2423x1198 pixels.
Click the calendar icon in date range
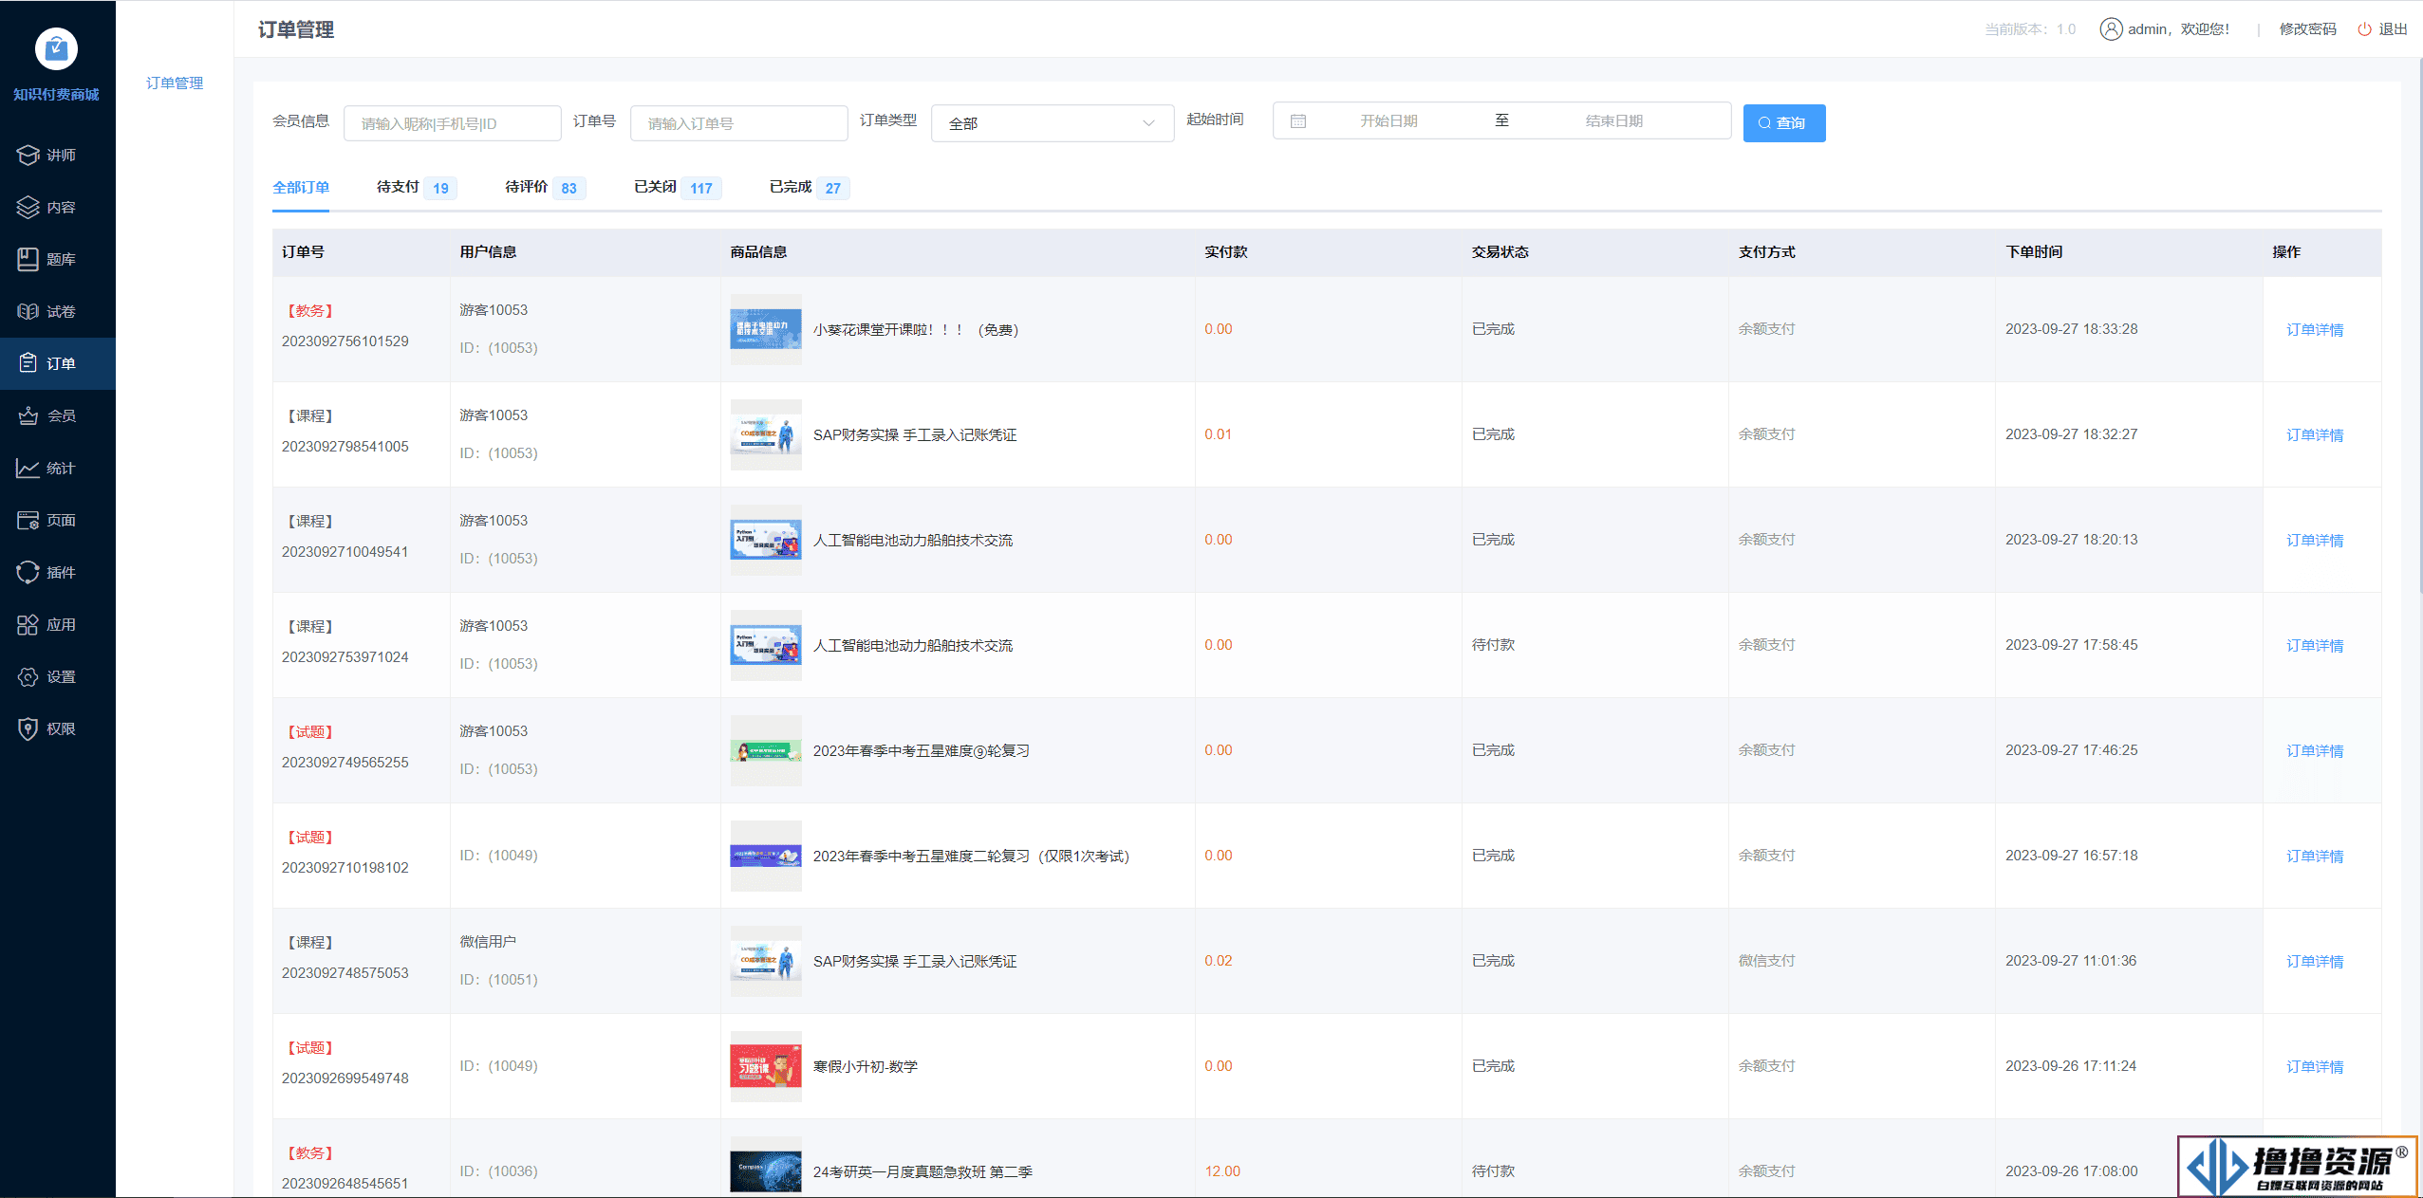point(1298,121)
